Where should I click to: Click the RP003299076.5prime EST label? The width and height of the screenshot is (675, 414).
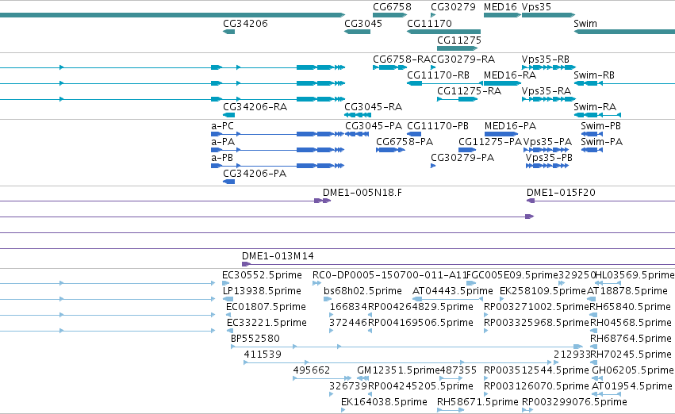[574, 402]
